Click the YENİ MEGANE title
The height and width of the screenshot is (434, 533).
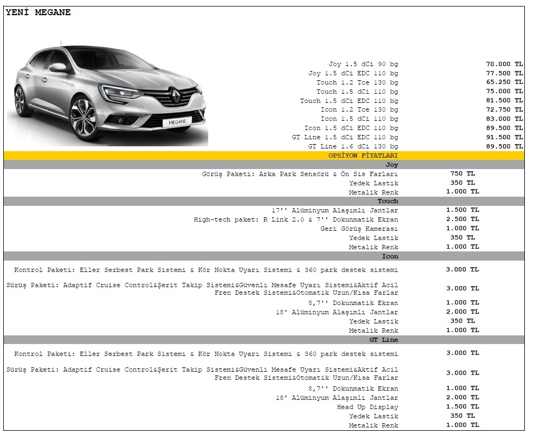(x=38, y=12)
